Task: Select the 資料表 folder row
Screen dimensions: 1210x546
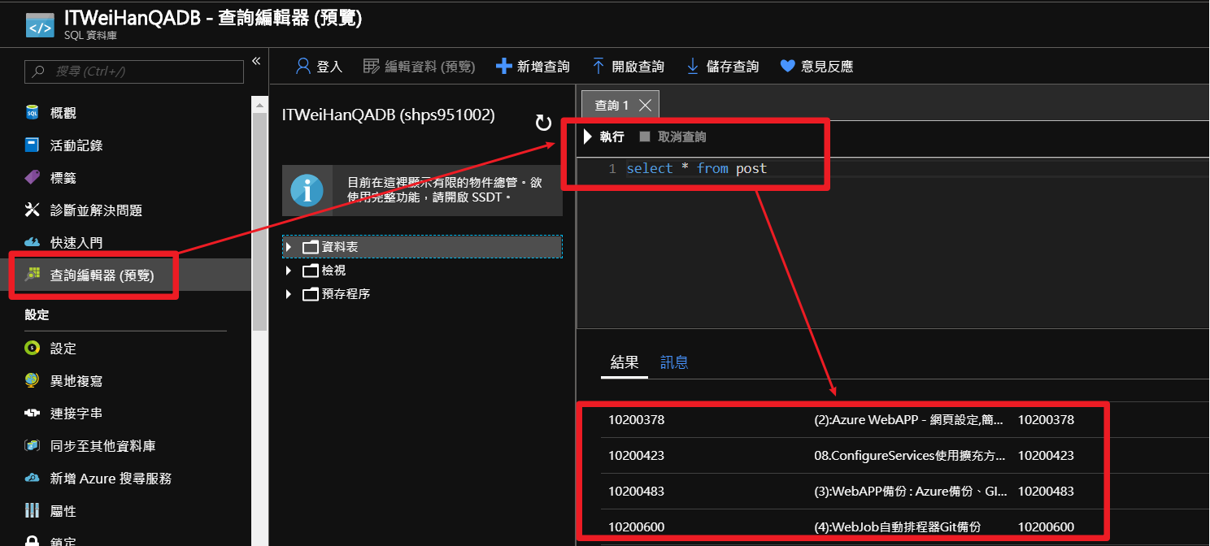Action: click(422, 247)
